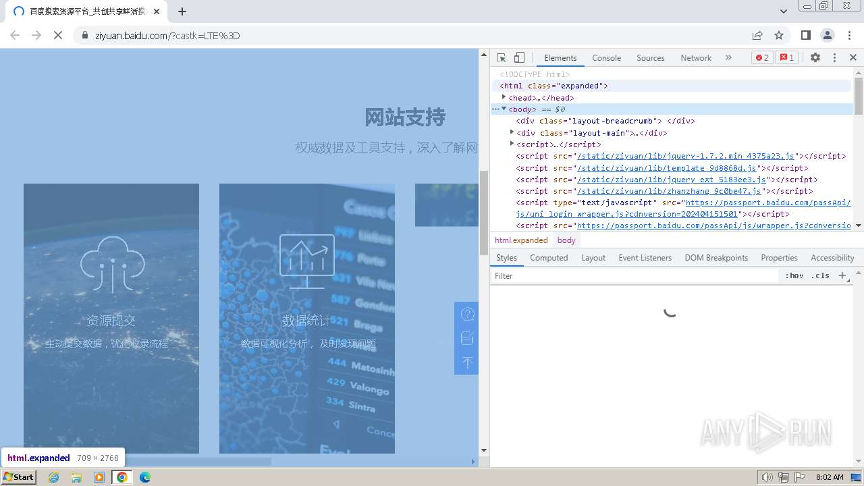Open jquery-1.7.2.min script link
The width and height of the screenshot is (864, 486).
coord(686,156)
